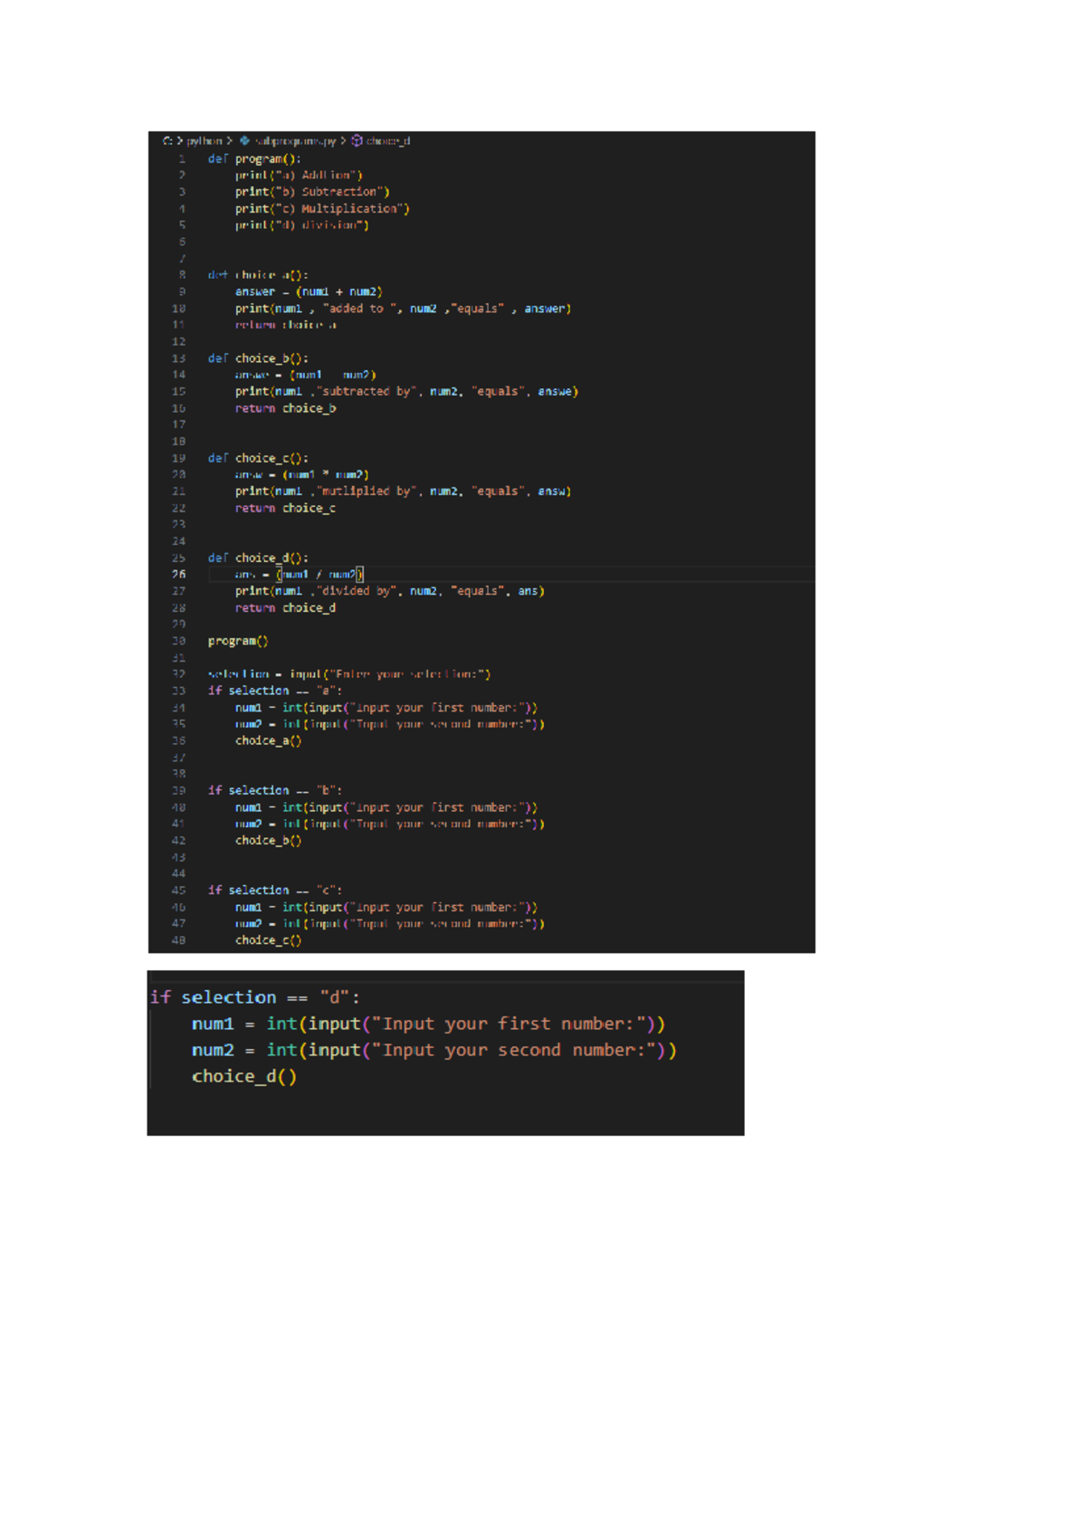Click the line 'print("c) Multiplication")'
1086x1535 pixels.
pyautogui.click(x=322, y=209)
